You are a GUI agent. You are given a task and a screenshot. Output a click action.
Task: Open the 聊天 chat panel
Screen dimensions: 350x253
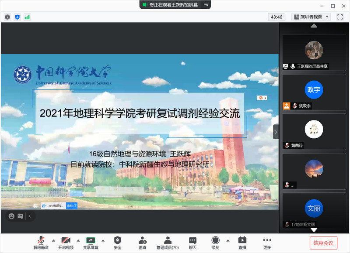coord(192,243)
